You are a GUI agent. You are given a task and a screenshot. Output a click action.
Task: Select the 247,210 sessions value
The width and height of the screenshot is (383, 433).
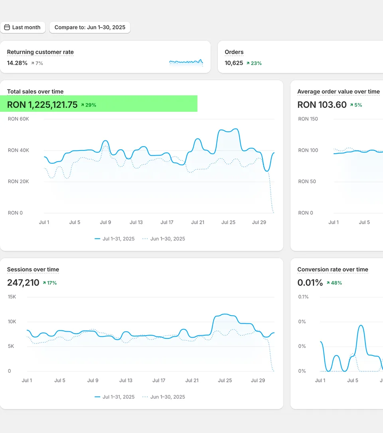[x=23, y=283]
